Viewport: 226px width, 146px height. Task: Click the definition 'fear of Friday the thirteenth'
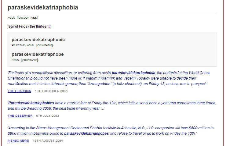(30, 27)
